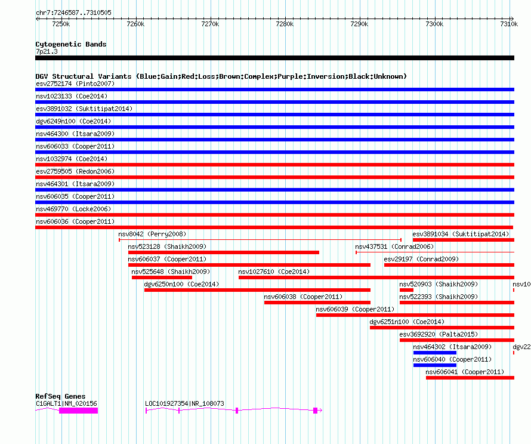
Task: Click the blue gain bar of esv2752174
Action: (274, 90)
